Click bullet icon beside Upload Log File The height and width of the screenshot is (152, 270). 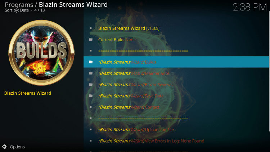tap(91, 129)
